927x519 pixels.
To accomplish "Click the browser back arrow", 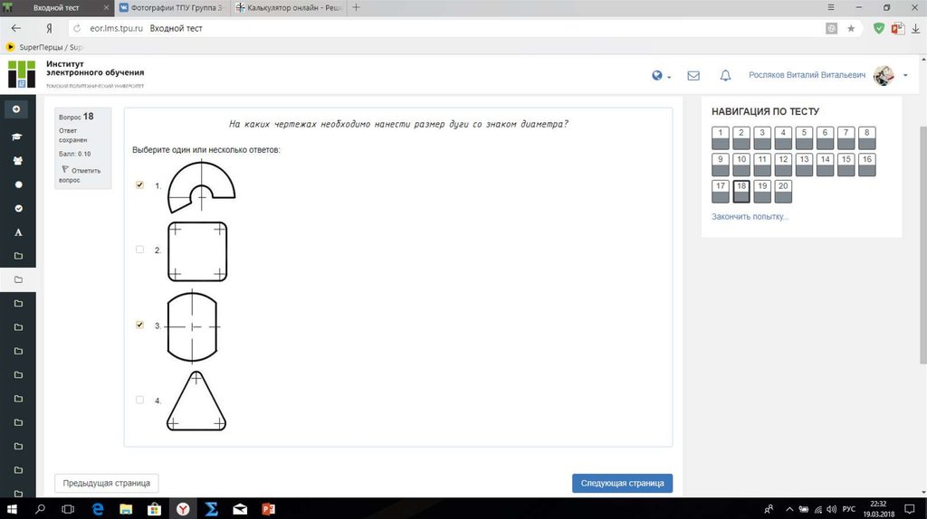I will point(16,28).
